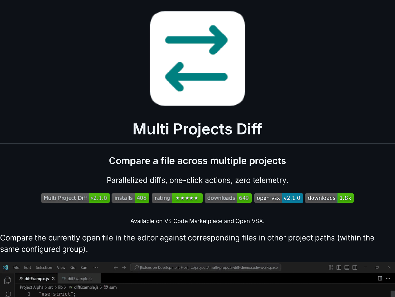395x297 pixels.
Task: Click the sum symbol breadcrumb
Action: (110, 287)
